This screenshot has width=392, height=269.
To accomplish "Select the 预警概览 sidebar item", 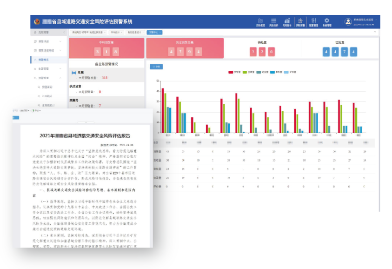I will [49, 60].
